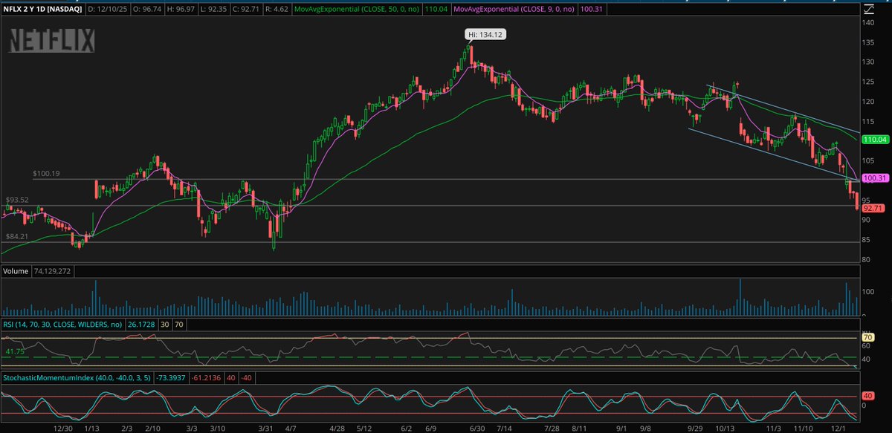Click the 115 price axis label

click(868, 121)
